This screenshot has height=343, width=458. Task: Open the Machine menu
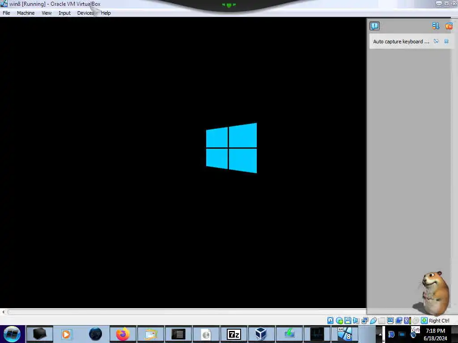click(x=25, y=13)
